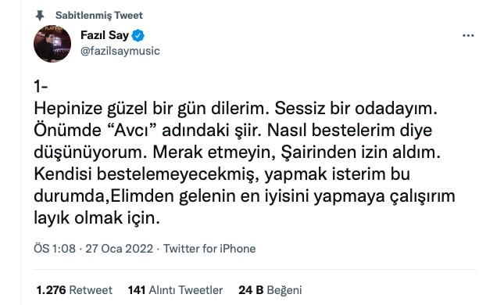Viewport: 479px width, 305px height.
Task: Click the Twitter for iPhone source label
Action: coord(209,249)
